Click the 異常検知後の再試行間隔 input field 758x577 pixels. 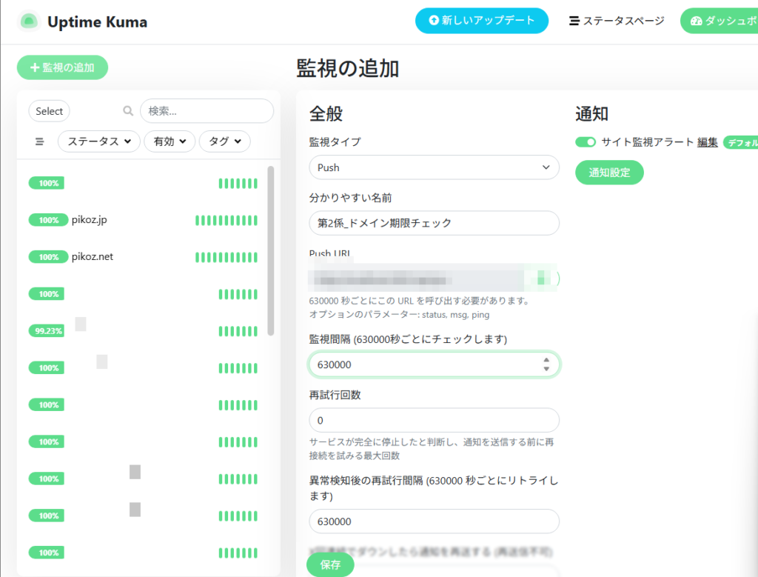pyautogui.click(x=434, y=521)
